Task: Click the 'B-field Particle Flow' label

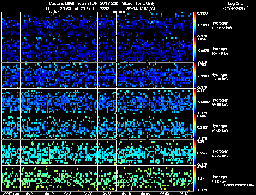Action: (239, 185)
